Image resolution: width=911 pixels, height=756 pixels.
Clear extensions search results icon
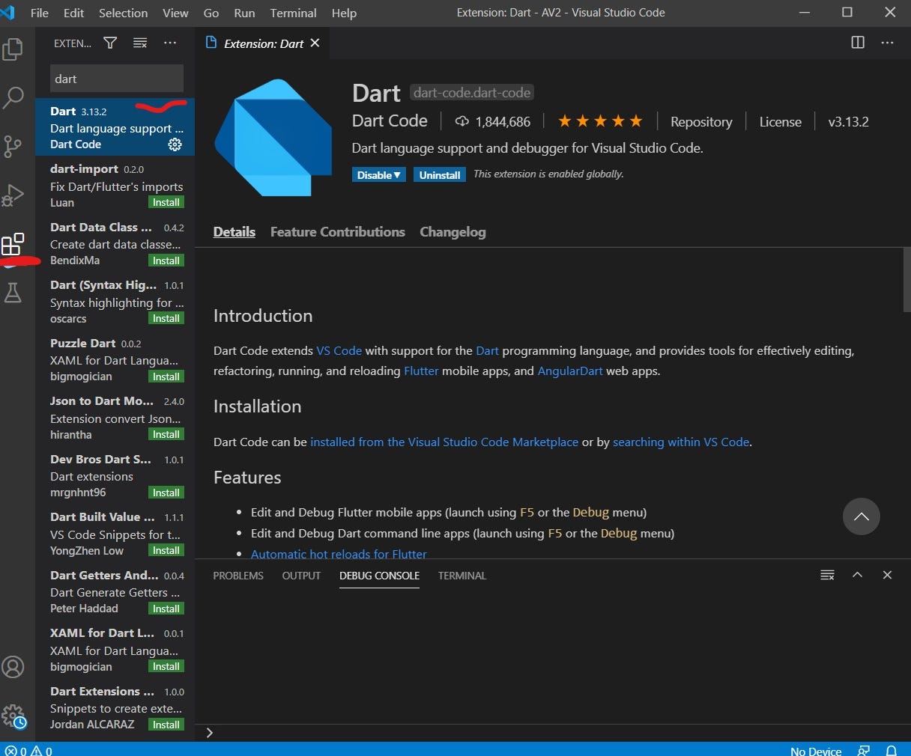[140, 43]
